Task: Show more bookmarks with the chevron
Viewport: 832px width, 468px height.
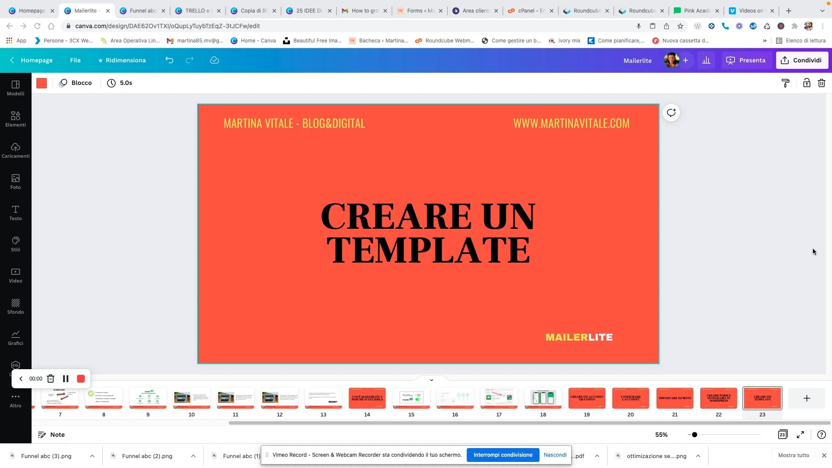Action: [765, 41]
